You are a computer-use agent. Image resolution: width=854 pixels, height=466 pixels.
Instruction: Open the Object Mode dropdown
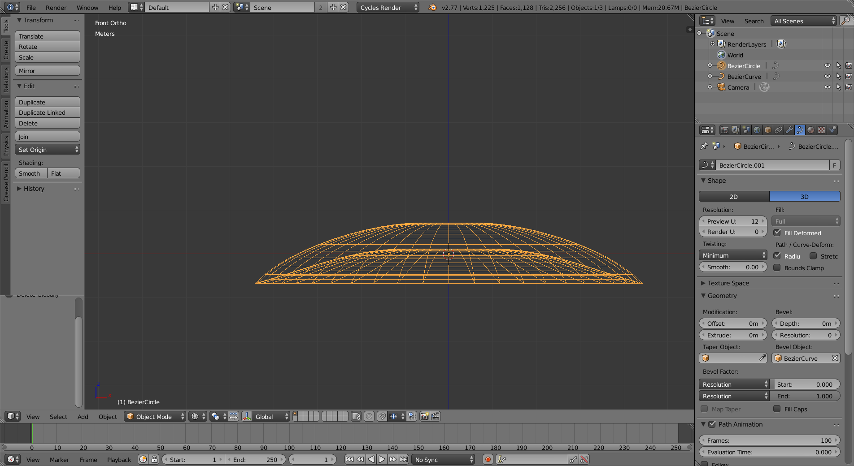(x=155, y=416)
